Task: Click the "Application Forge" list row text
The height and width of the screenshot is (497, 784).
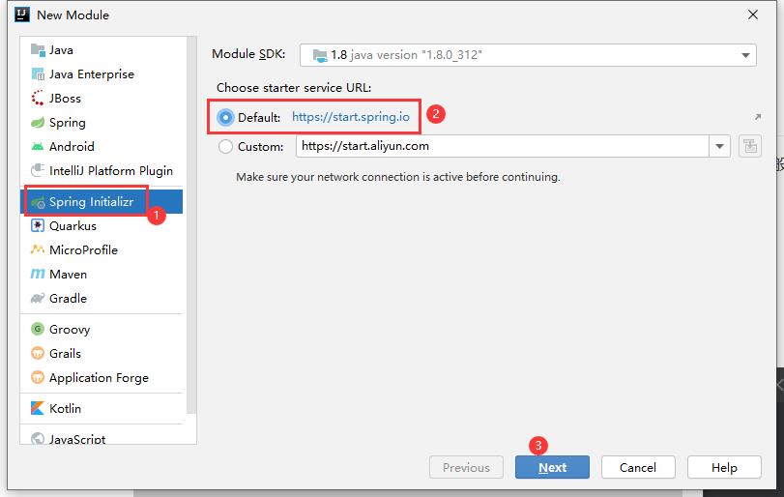Action: 99,378
